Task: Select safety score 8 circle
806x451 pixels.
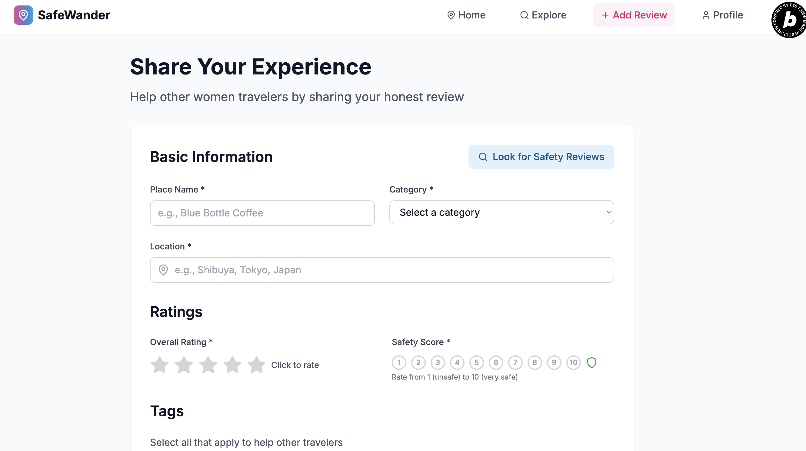Action: [x=535, y=363]
